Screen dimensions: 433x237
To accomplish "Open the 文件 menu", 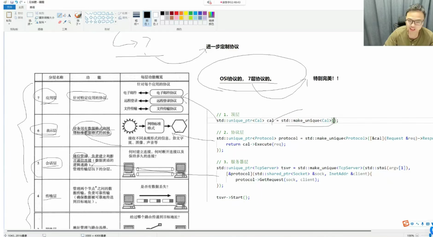I will tap(9, 7).
